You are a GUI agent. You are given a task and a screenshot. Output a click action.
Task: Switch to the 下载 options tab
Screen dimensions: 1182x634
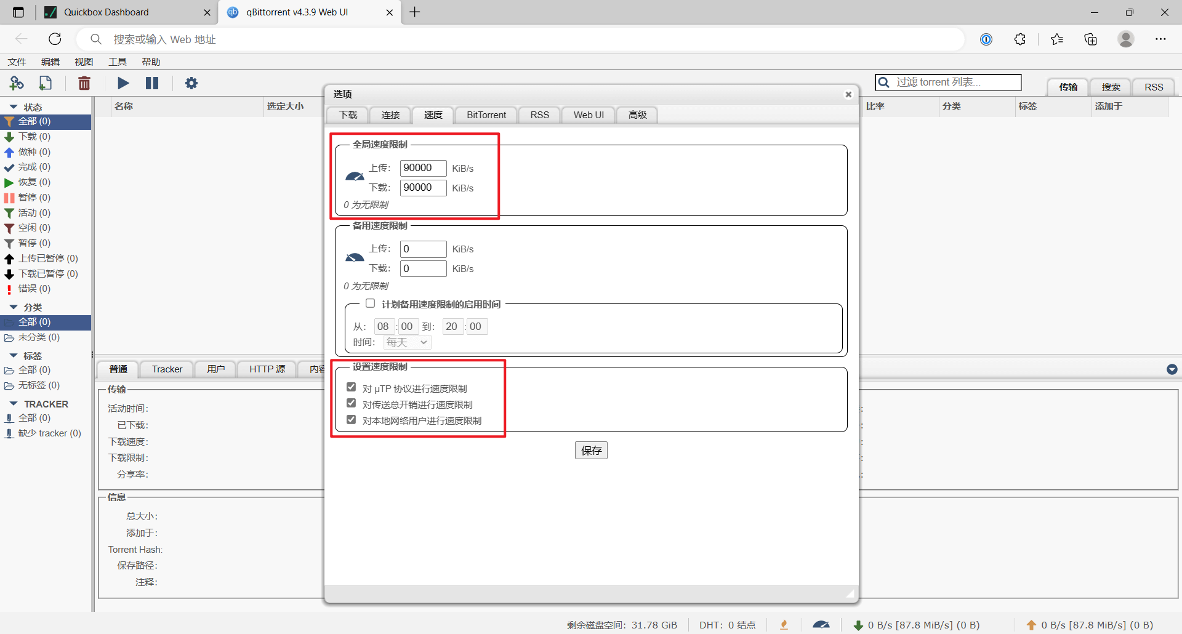[x=348, y=115]
